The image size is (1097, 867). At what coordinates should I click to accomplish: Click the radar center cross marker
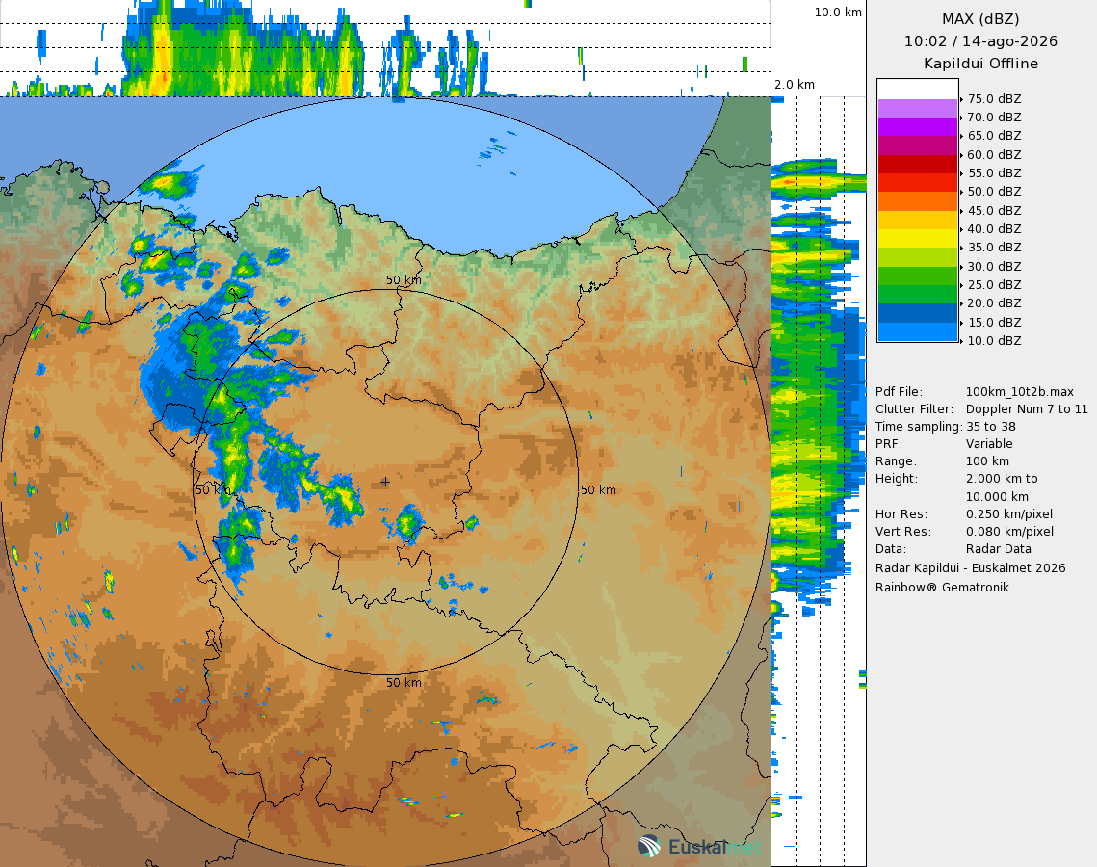(x=385, y=482)
